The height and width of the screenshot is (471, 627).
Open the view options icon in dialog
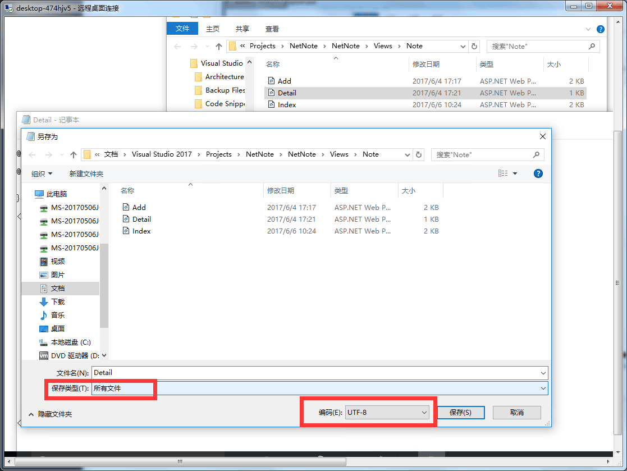(504, 173)
